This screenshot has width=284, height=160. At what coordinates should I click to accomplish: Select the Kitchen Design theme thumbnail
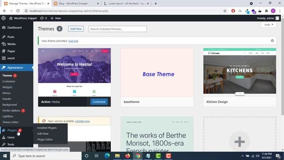click(240, 72)
